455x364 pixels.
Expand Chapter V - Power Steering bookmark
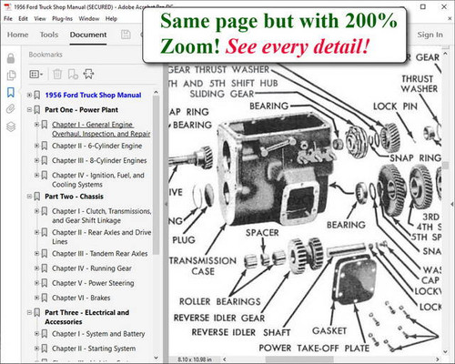pos(36,283)
